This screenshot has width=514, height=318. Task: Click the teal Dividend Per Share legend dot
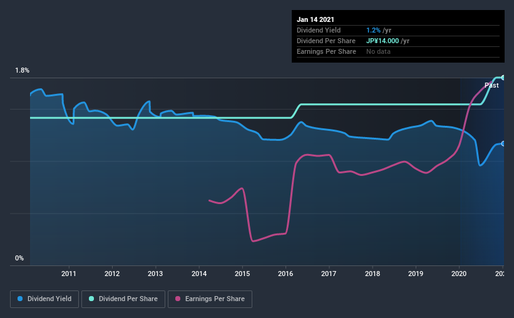tap(91, 299)
